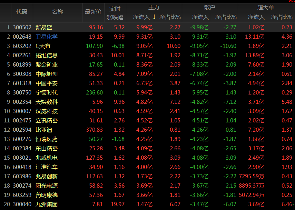Click the 超大单 header group
This screenshot has width=295, height=210.
coord(266,8)
